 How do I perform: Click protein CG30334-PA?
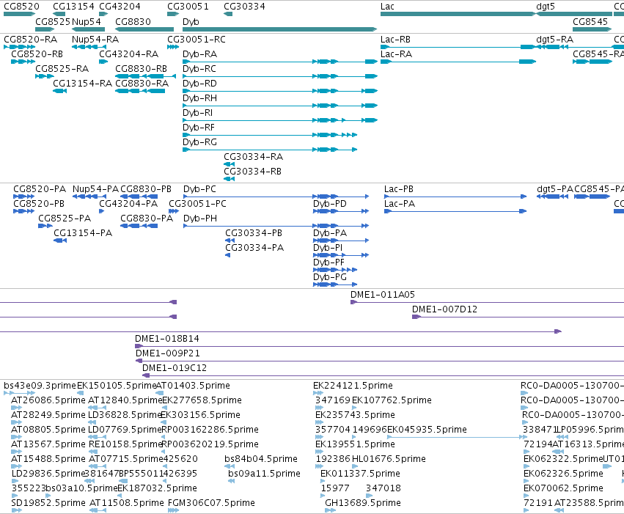pyautogui.click(x=254, y=248)
